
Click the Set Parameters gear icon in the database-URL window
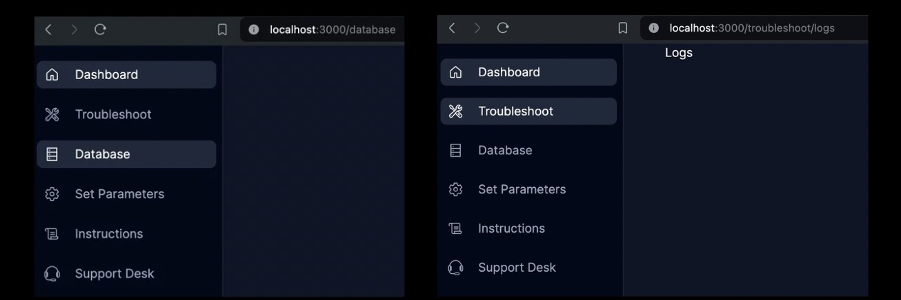point(52,195)
